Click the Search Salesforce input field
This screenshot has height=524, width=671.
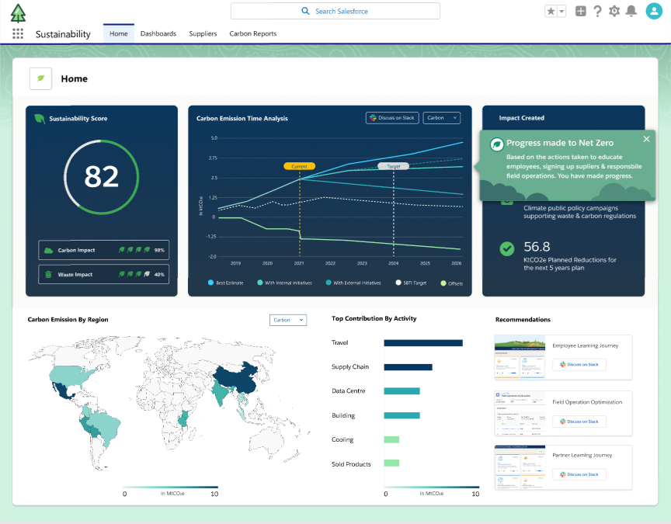click(x=335, y=11)
